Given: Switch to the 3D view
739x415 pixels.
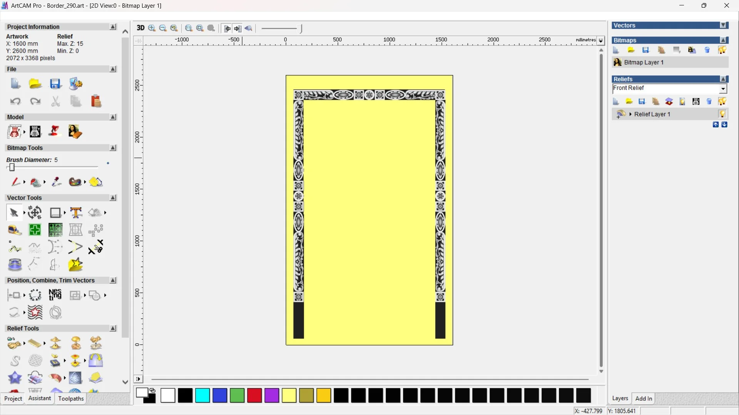Looking at the screenshot, I should coord(140,28).
